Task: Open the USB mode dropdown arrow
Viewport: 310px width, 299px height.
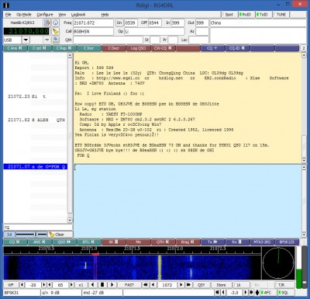Action: click(x=26, y=40)
